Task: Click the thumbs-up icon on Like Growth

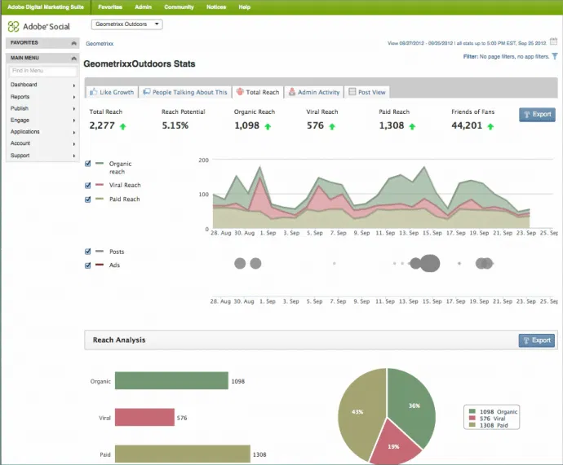Action: tap(93, 93)
